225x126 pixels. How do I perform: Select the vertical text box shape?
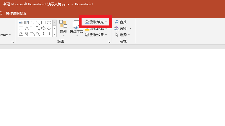27,23
